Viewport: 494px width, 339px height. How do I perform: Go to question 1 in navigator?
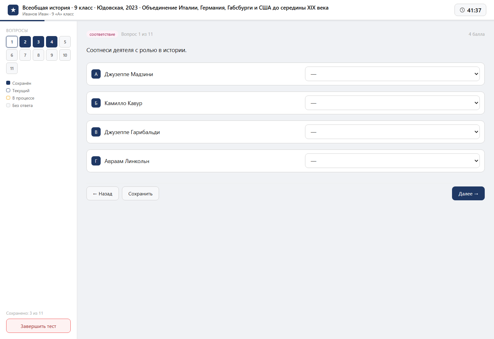12,42
